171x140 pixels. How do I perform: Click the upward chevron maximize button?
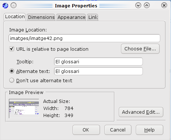pyautogui.click(x=147, y=6)
